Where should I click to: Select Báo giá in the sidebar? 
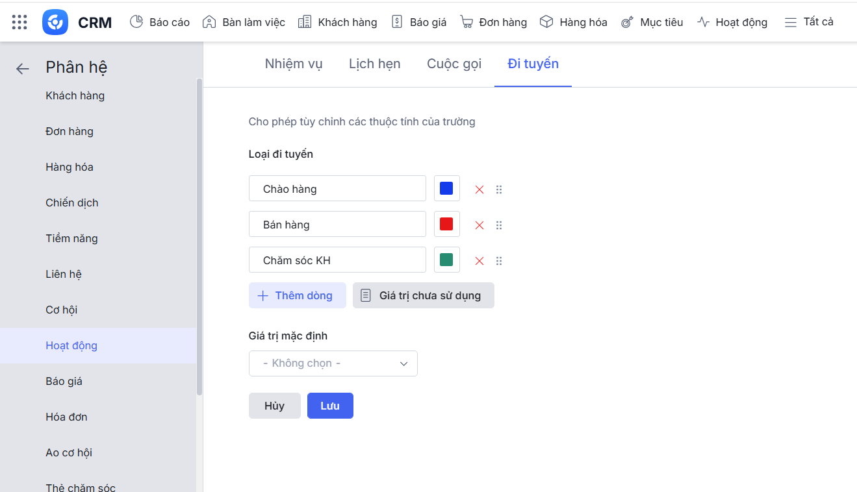coord(64,381)
